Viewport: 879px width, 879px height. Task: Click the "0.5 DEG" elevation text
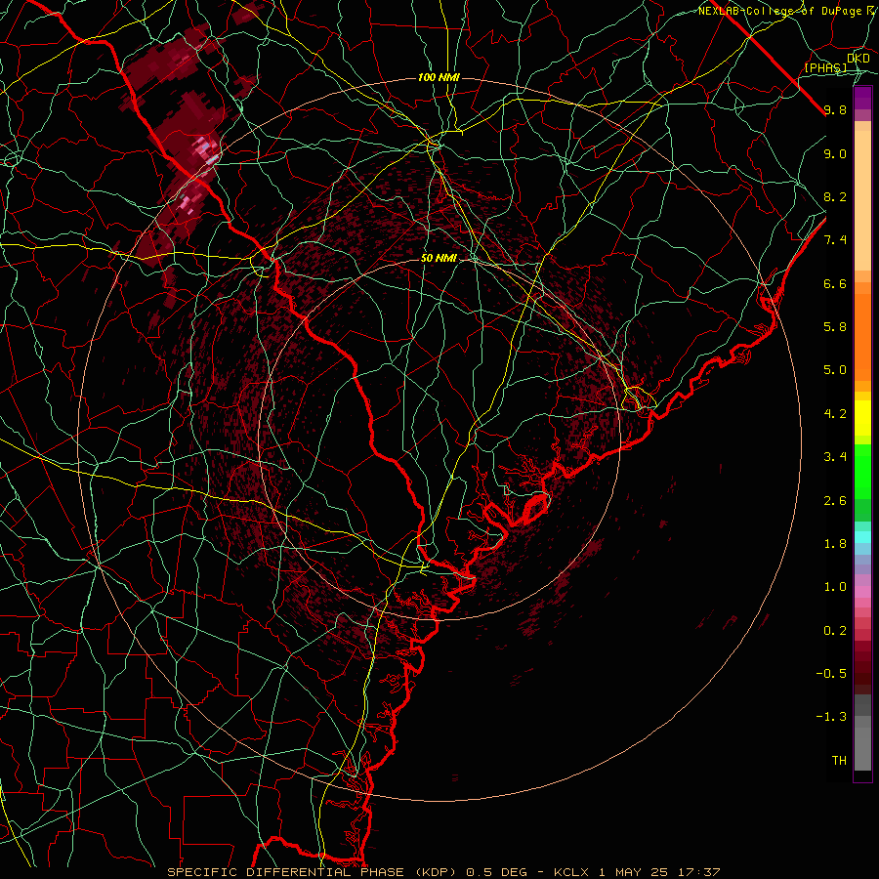497,872
